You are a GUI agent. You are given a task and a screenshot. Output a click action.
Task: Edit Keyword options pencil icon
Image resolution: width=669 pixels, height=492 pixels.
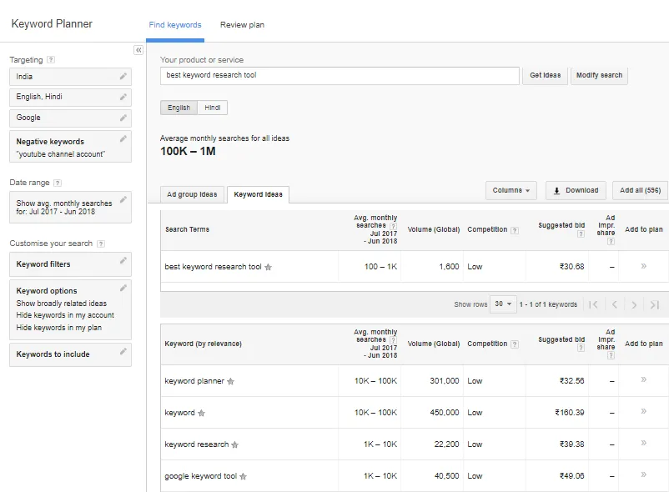pyautogui.click(x=123, y=288)
